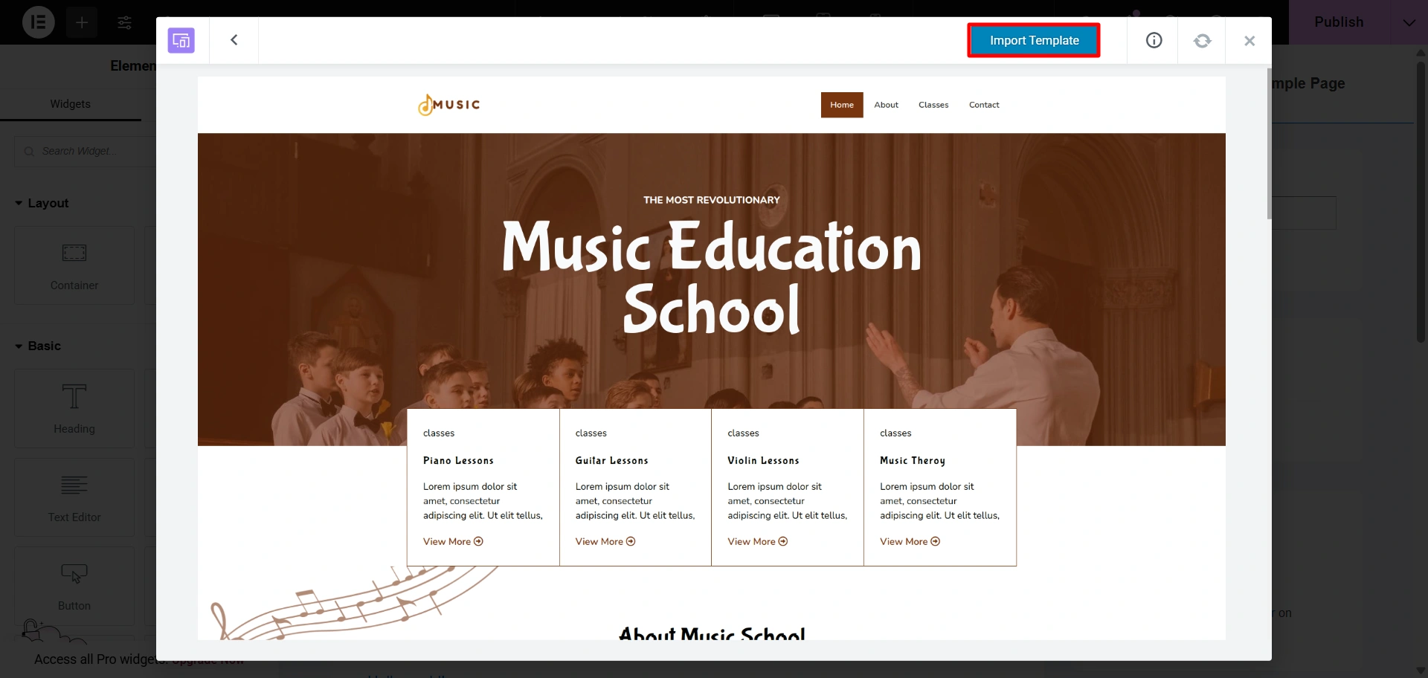Expand the Publish options dropdown arrow
The height and width of the screenshot is (678, 1428).
(1409, 22)
